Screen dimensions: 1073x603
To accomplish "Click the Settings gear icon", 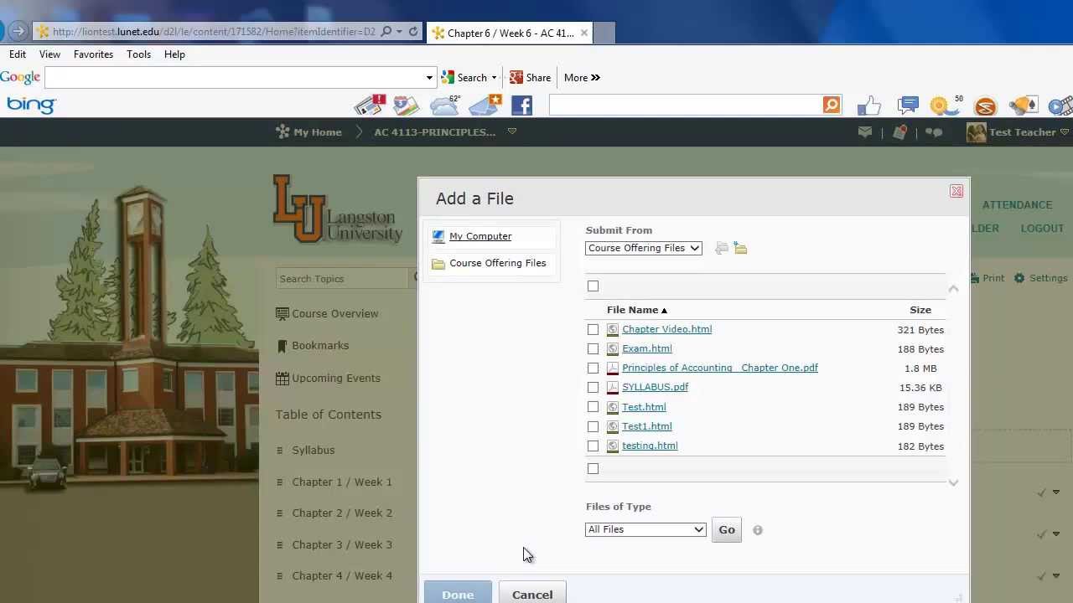I will pos(1019,278).
